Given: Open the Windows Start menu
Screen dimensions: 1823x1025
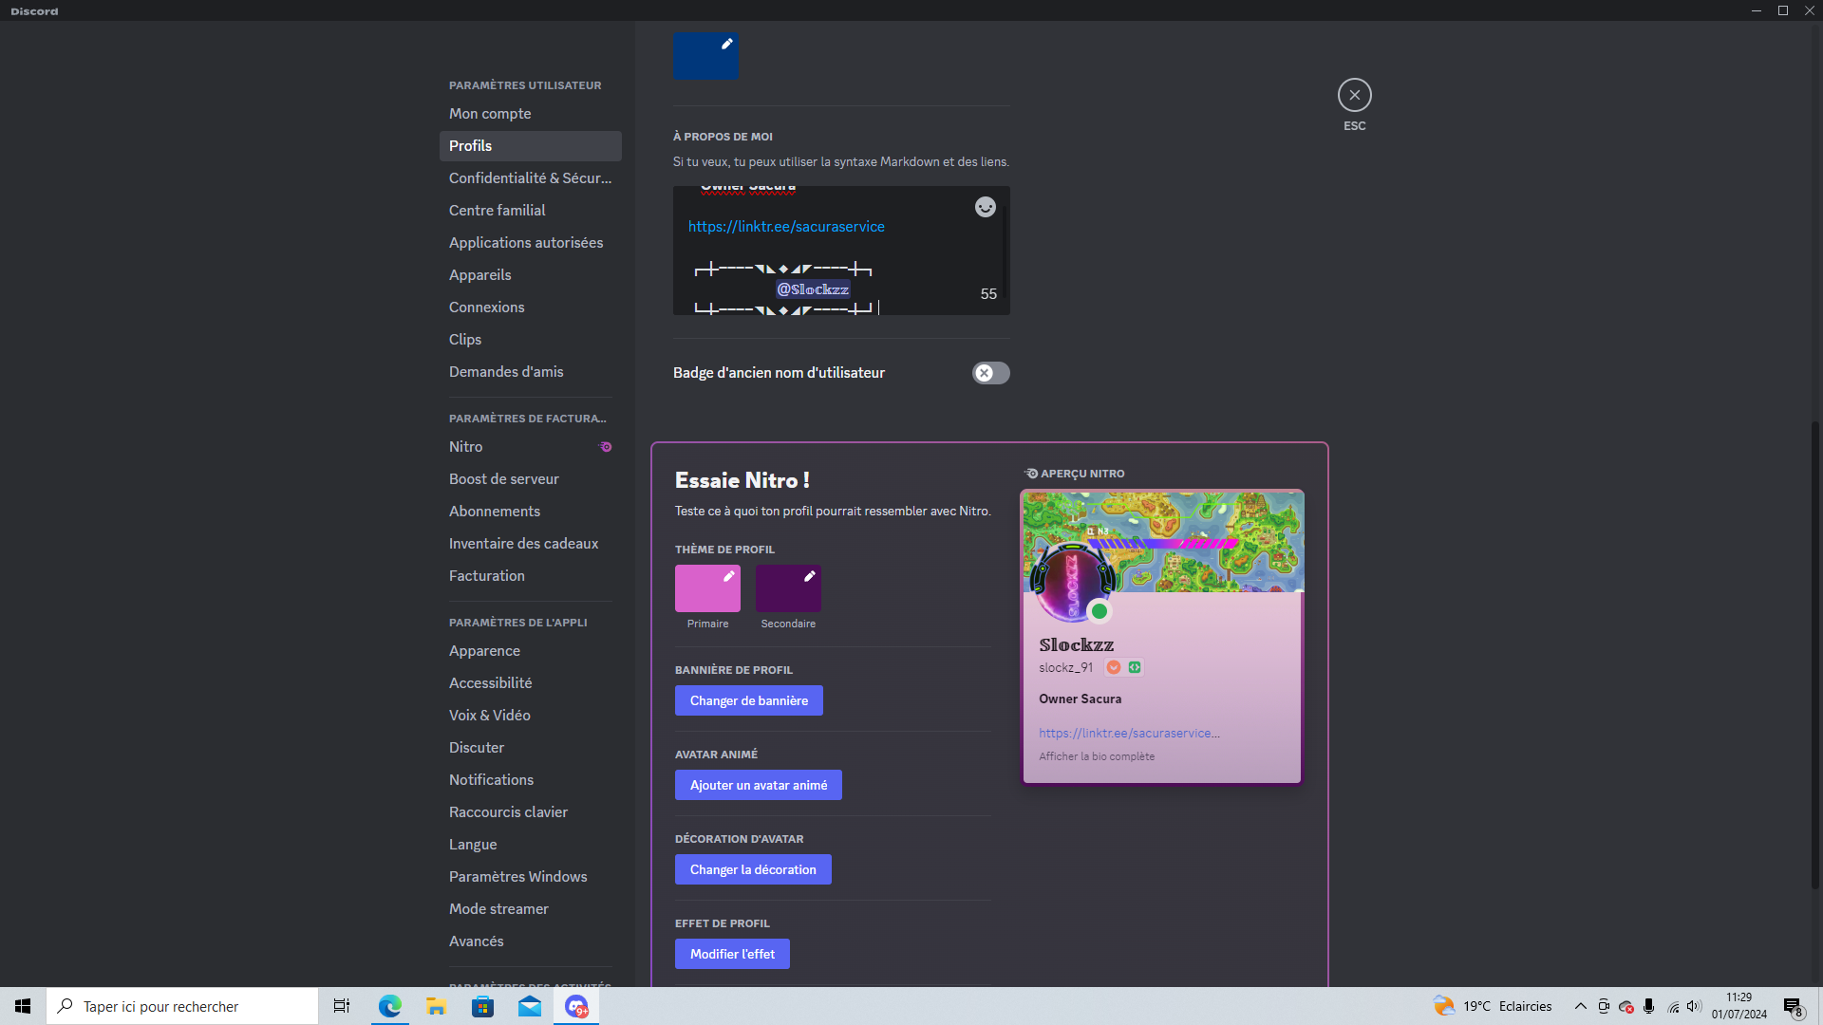Looking at the screenshot, I should (x=23, y=1006).
